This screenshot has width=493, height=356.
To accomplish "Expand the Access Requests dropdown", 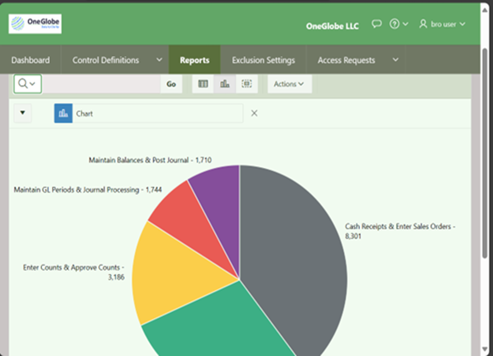I will pyautogui.click(x=395, y=59).
